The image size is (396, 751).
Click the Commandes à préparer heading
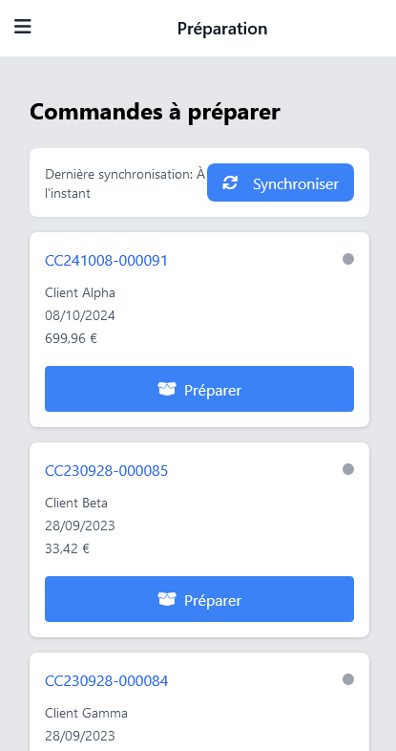point(155,112)
